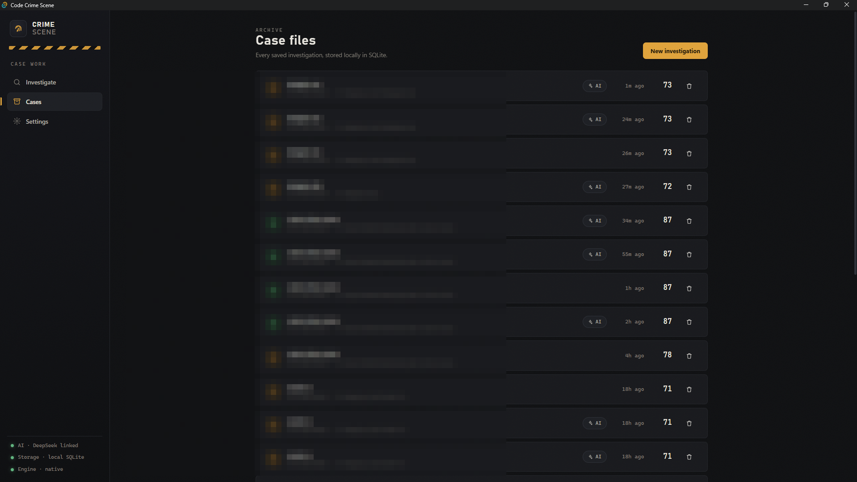The height and width of the screenshot is (482, 857).
Task: Delete the case from 27m ago
Action: click(689, 187)
